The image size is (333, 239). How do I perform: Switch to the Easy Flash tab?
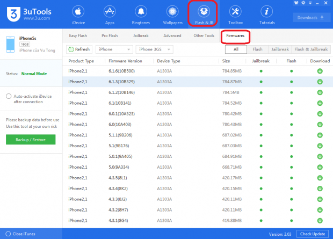coord(79,36)
